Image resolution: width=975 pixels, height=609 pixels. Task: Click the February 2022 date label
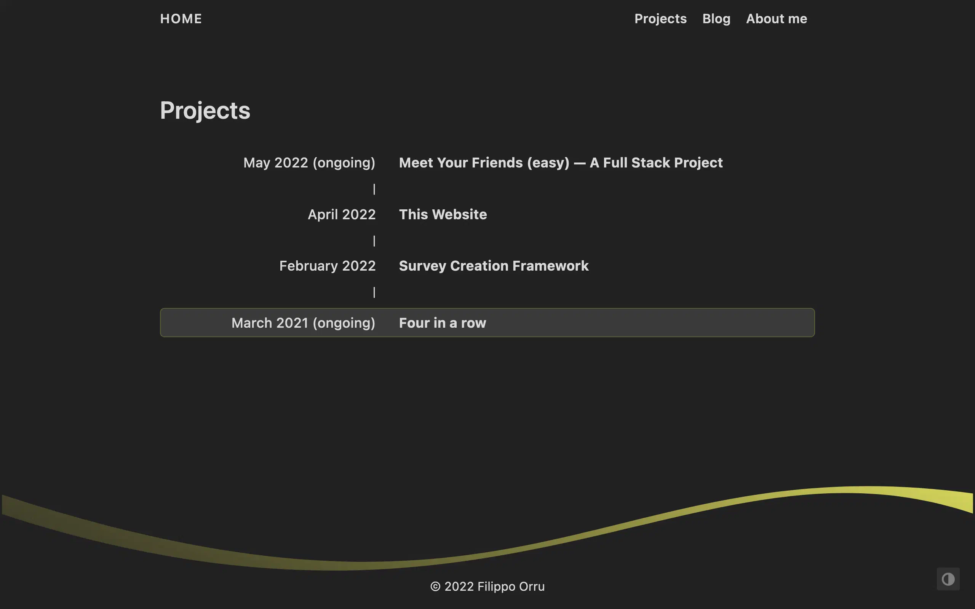coord(327,266)
